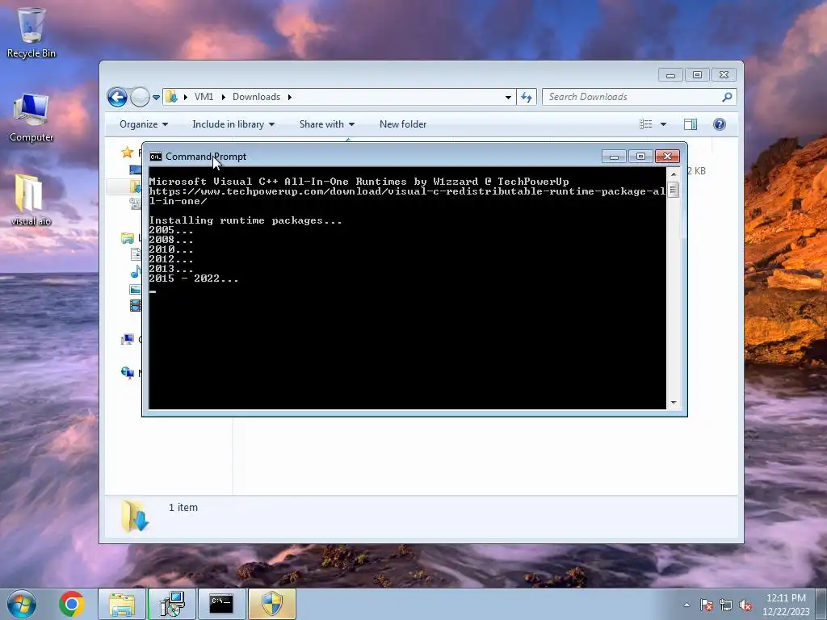
Task: Open Windows Explorer from the taskbar
Action: pyautogui.click(x=122, y=604)
